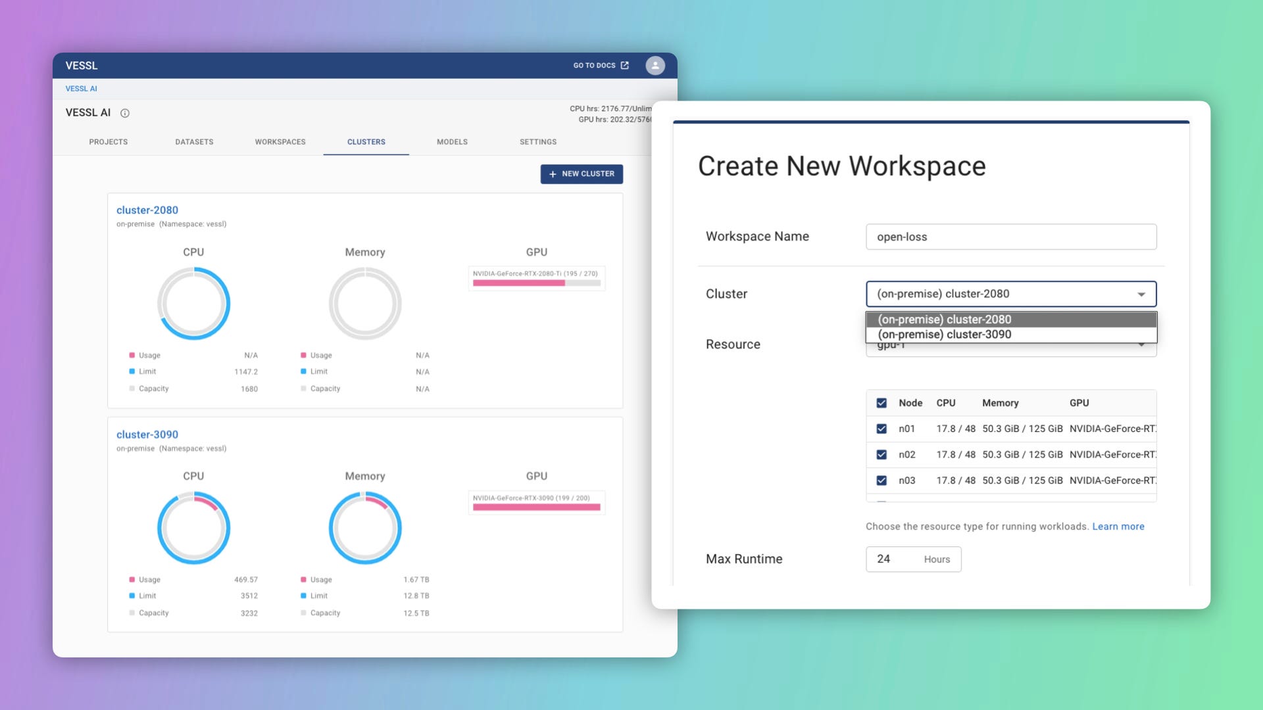Click the cluster-3090 Memory donut chart

click(x=365, y=528)
